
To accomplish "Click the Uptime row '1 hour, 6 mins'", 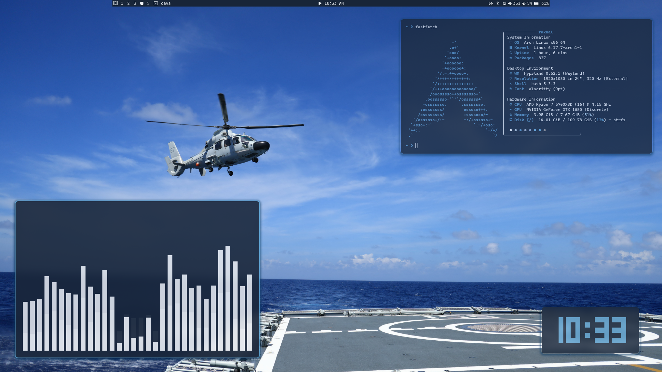I will click(538, 53).
